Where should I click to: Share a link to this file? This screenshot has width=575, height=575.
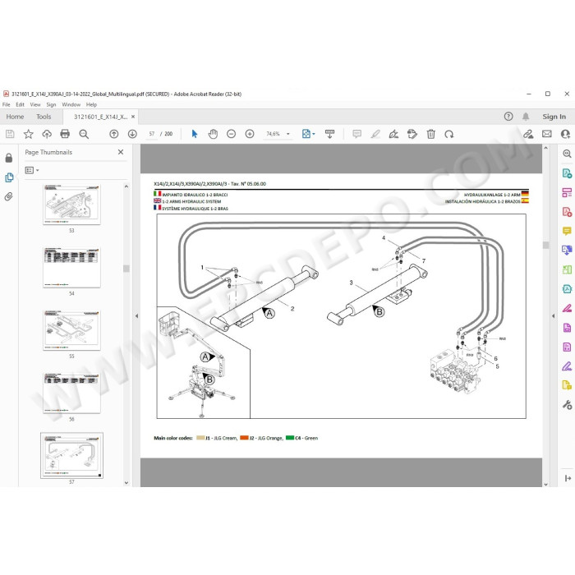pyautogui.click(x=528, y=134)
